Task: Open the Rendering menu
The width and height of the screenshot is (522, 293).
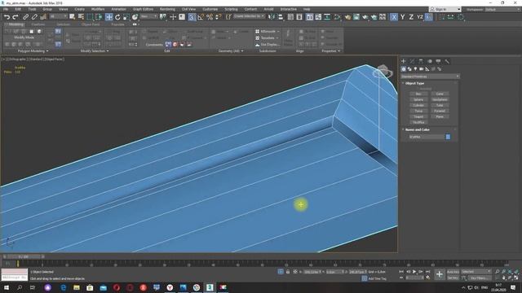Action: click(x=167, y=9)
